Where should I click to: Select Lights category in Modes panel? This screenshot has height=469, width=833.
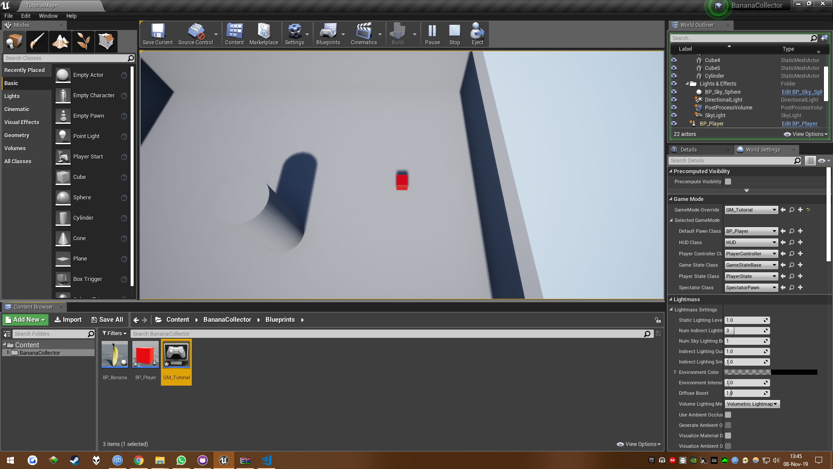coord(26,96)
